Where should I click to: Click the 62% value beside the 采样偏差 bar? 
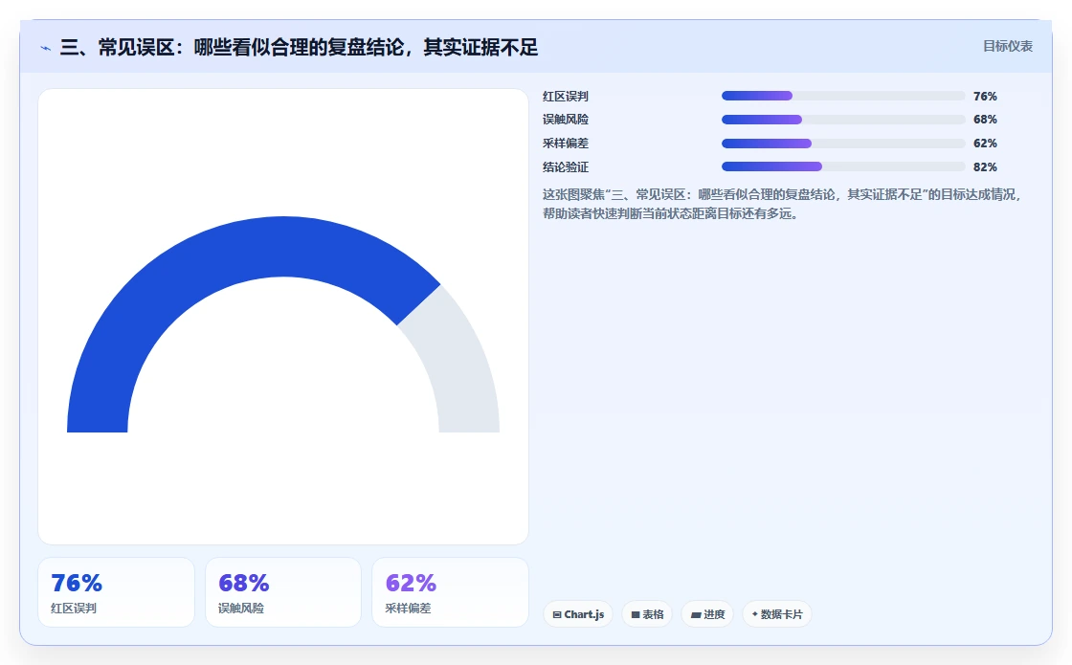pyautogui.click(x=985, y=144)
